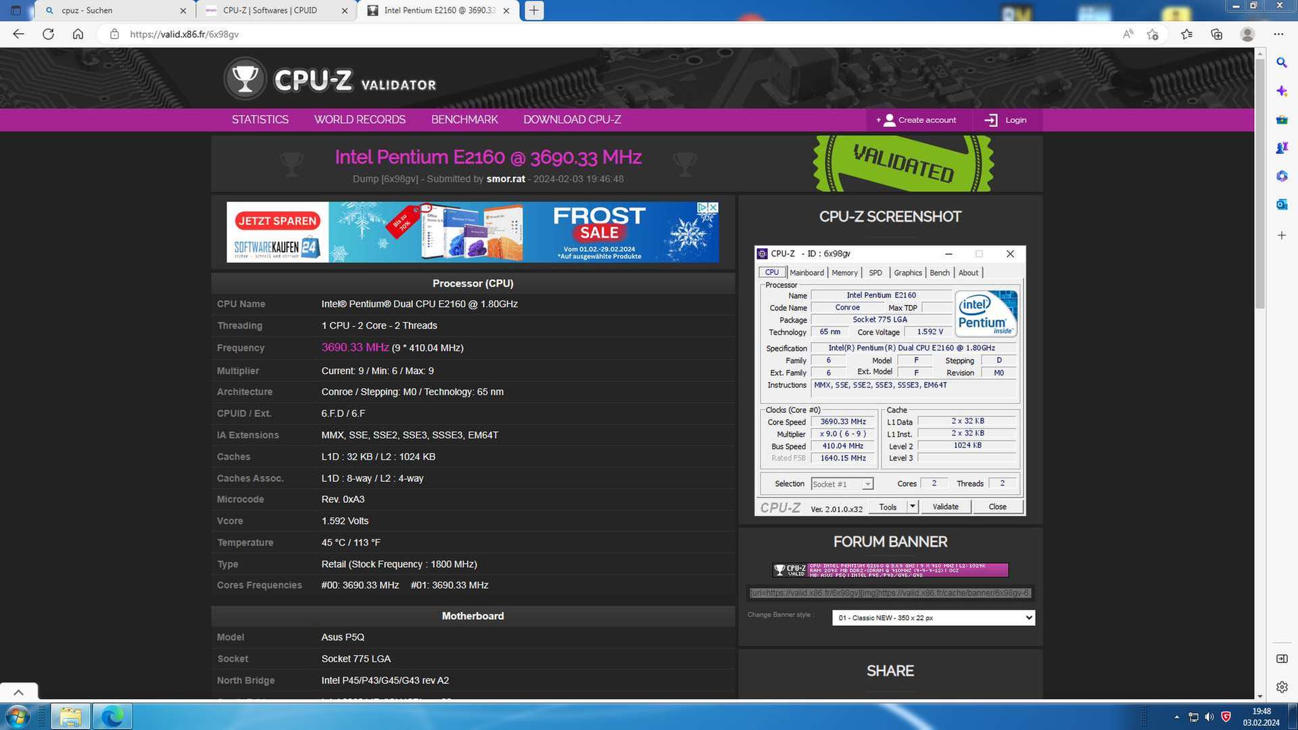This screenshot has height=730, width=1298.
Task: Click the Vcore value '1.592 Volts'
Action: point(345,521)
